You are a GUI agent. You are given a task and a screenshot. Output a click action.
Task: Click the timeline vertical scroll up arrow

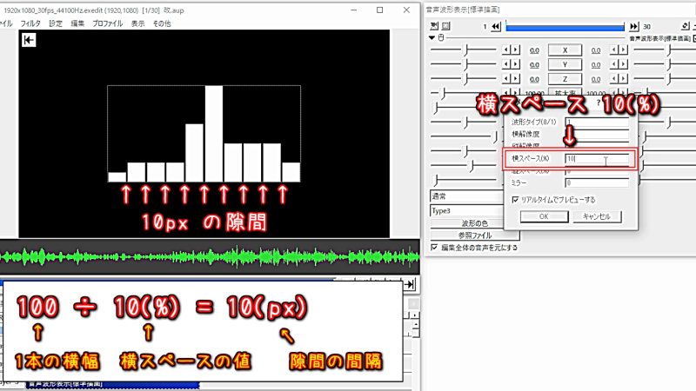(x=416, y=325)
